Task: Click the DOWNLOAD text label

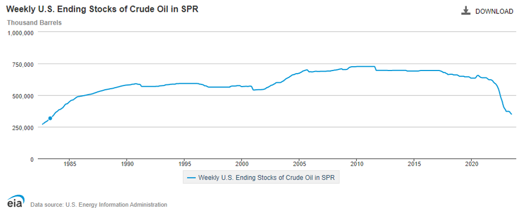Action: pos(494,11)
